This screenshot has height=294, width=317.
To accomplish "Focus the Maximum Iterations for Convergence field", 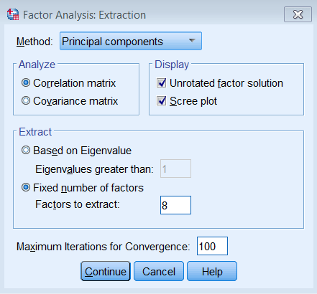I will point(212,246).
